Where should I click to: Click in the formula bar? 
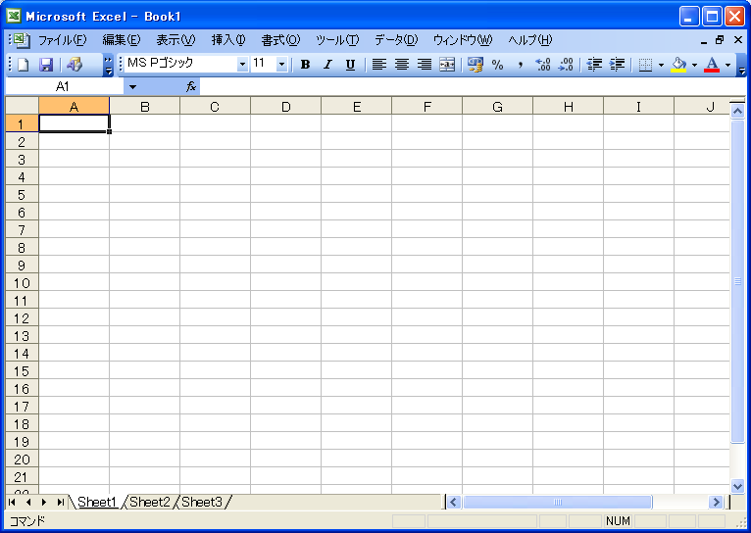click(472, 87)
